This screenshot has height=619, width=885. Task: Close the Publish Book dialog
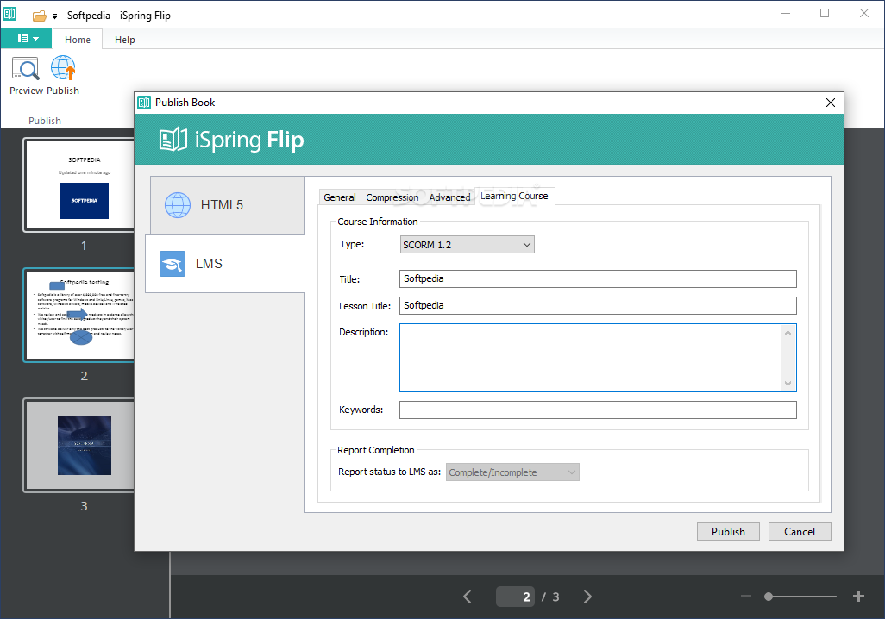coord(831,103)
